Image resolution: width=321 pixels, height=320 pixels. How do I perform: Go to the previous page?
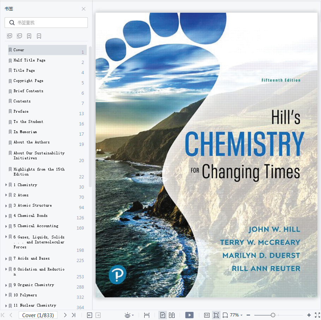[x=11, y=315]
